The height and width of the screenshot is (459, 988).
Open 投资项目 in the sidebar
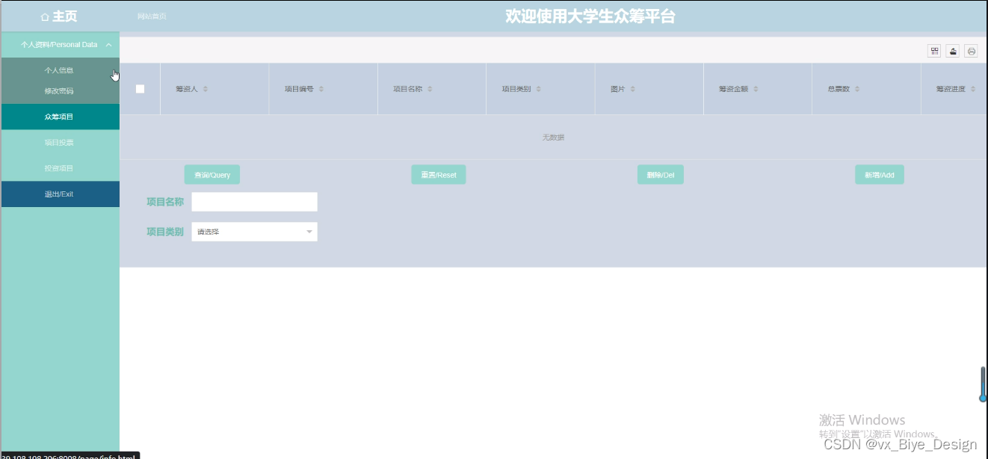tap(60, 168)
